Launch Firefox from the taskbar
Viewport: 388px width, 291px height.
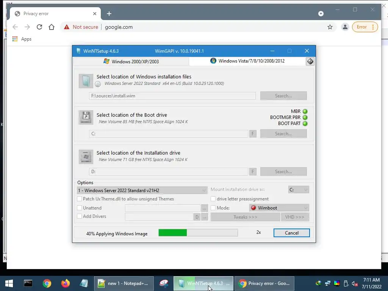(65, 283)
